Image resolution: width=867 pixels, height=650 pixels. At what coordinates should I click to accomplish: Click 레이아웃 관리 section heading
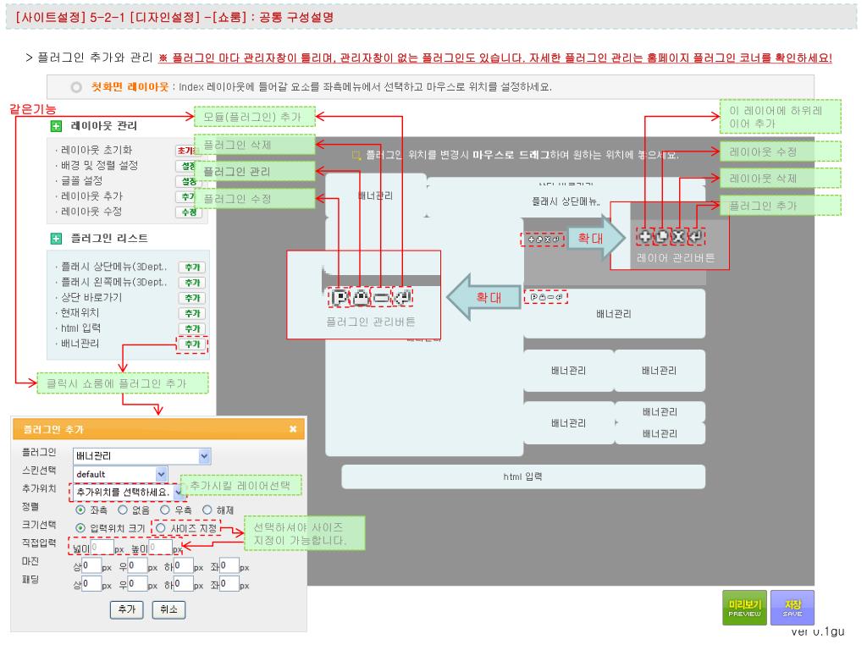point(104,126)
